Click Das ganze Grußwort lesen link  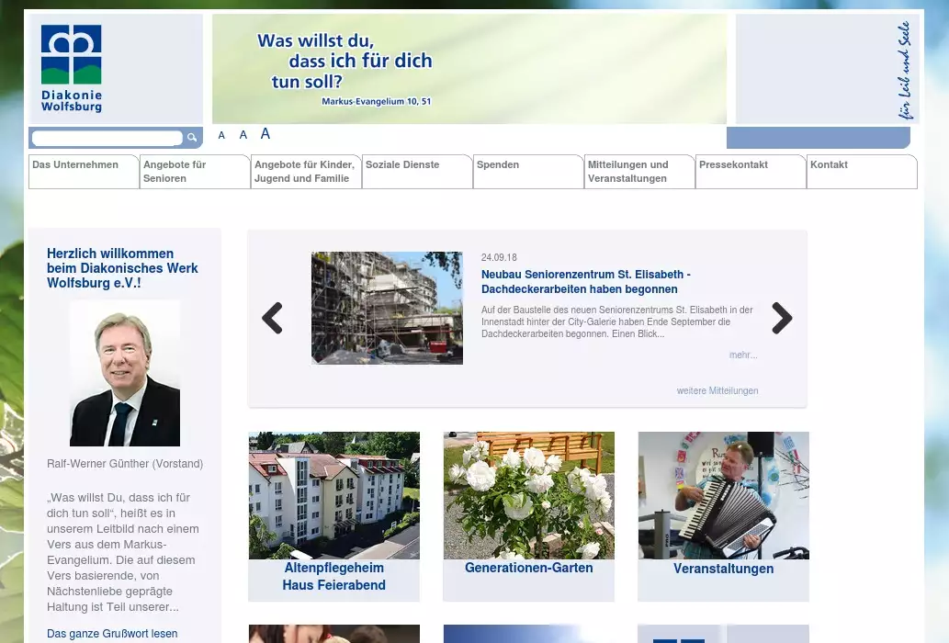(112, 634)
